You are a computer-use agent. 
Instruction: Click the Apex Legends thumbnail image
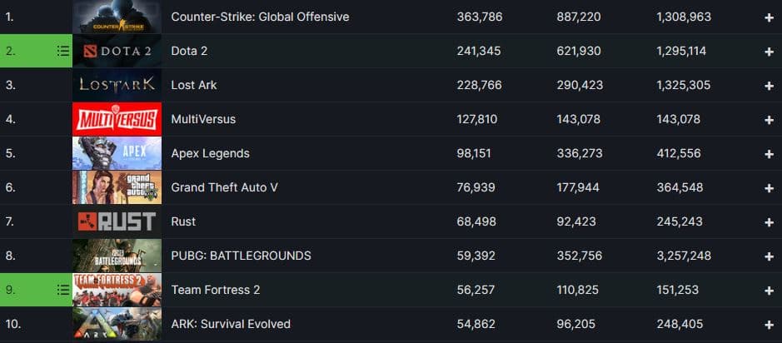click(117, 153)
